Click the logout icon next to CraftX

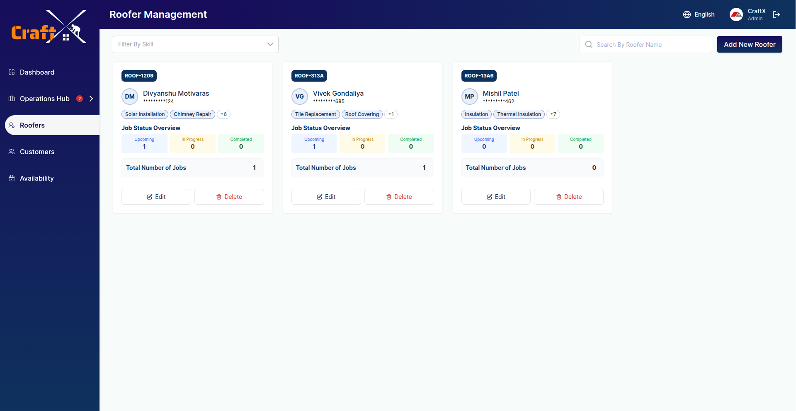[x=777, y=15]
